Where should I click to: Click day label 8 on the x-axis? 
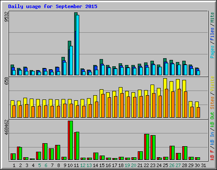coord(58,165)
